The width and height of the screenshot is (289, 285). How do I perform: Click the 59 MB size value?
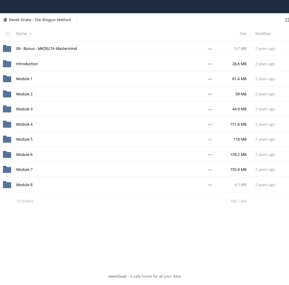pos(241,94)
